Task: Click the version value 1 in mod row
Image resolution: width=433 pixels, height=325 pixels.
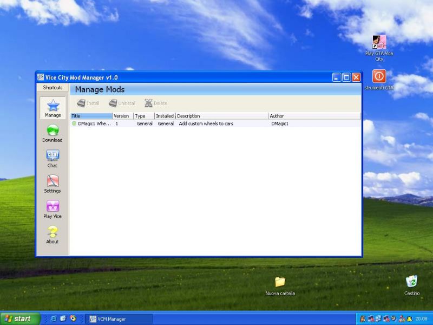Action: coord(117,123)
